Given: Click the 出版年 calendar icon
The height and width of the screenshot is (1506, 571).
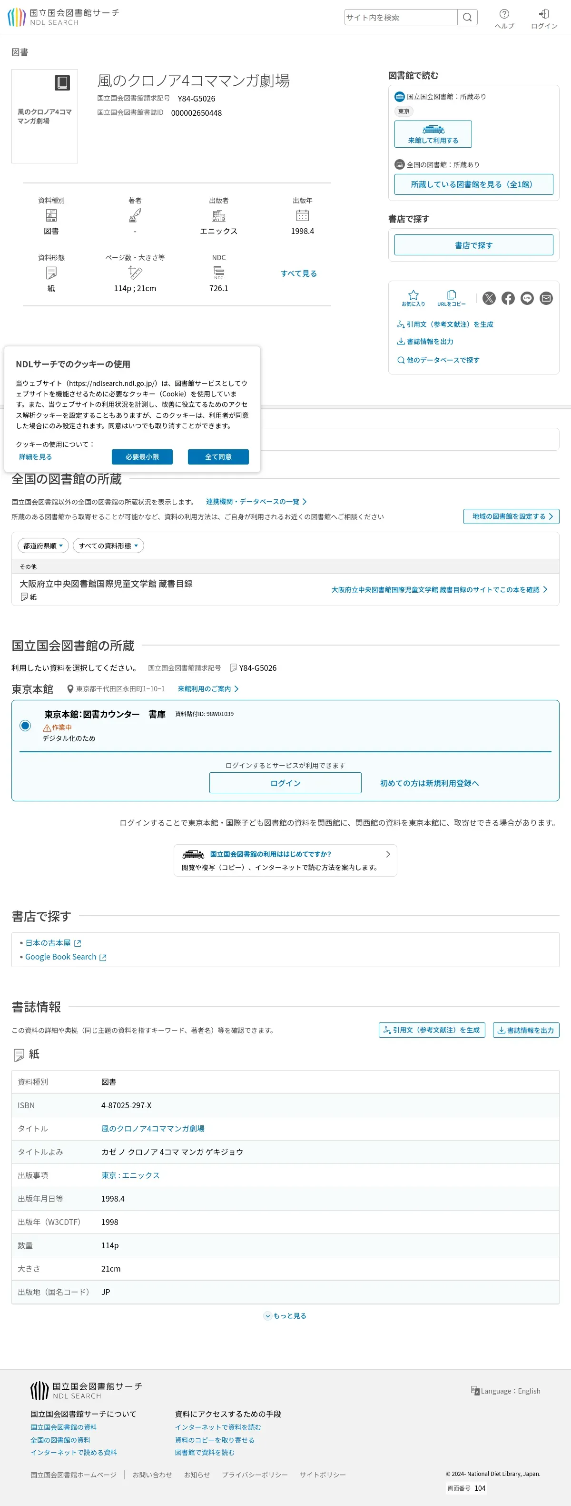Looking at the screenshot, I should [x=303, y=216].
